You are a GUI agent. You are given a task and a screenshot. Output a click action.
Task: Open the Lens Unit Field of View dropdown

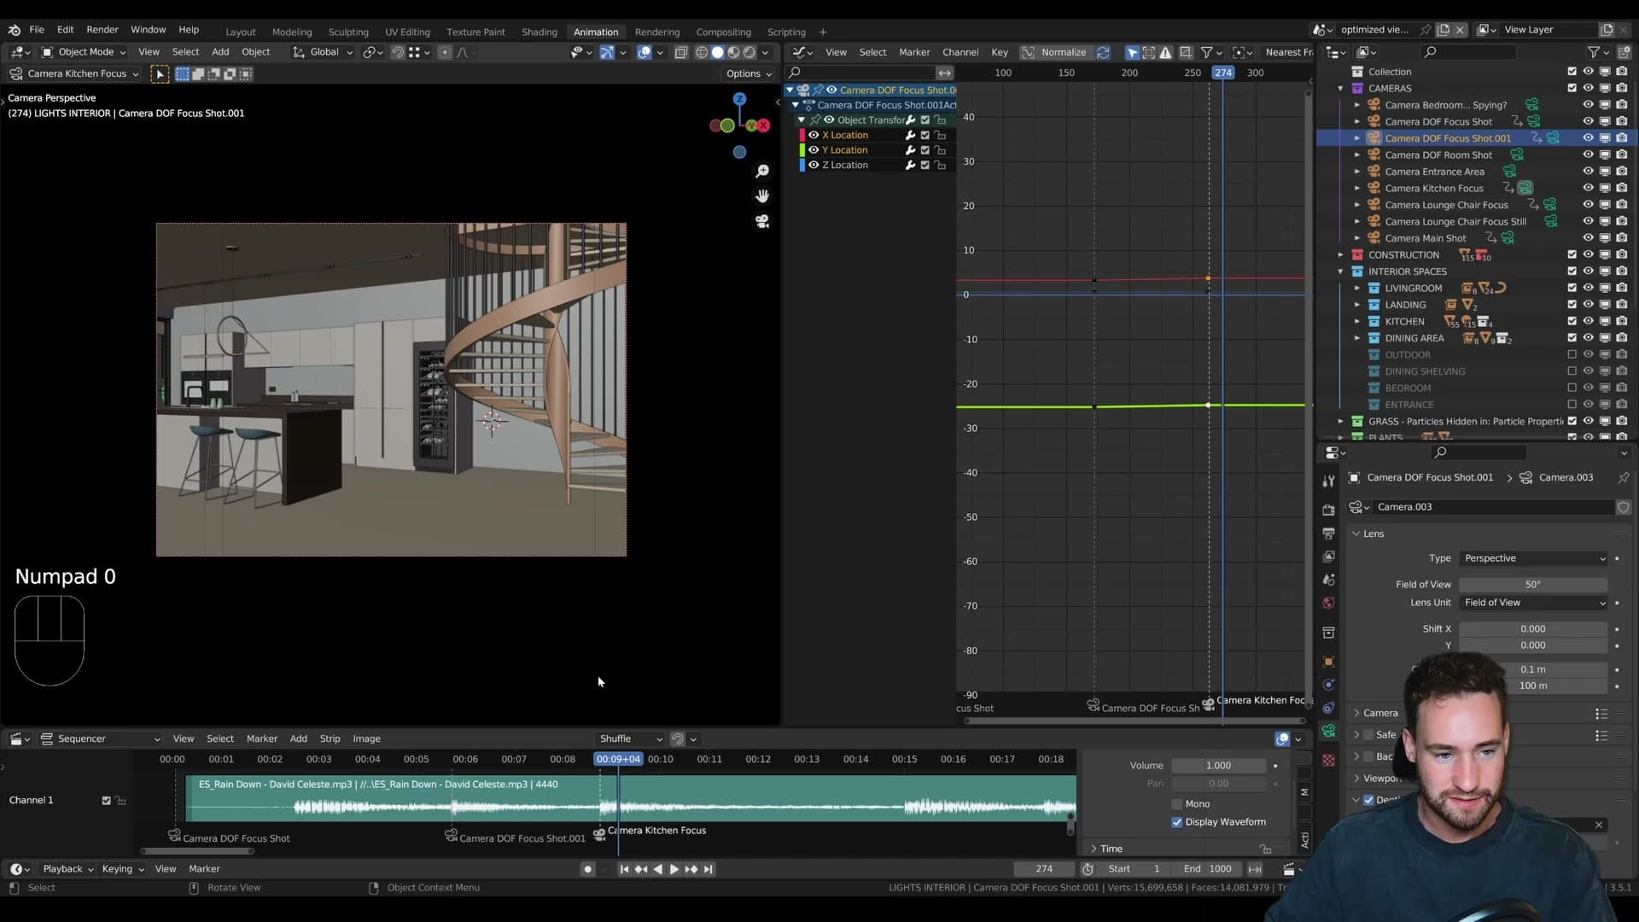(x=1534, y=603)
